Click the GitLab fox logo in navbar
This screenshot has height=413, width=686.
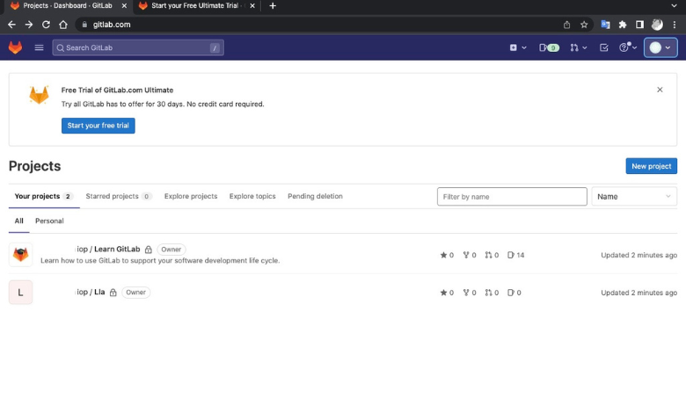15,47
